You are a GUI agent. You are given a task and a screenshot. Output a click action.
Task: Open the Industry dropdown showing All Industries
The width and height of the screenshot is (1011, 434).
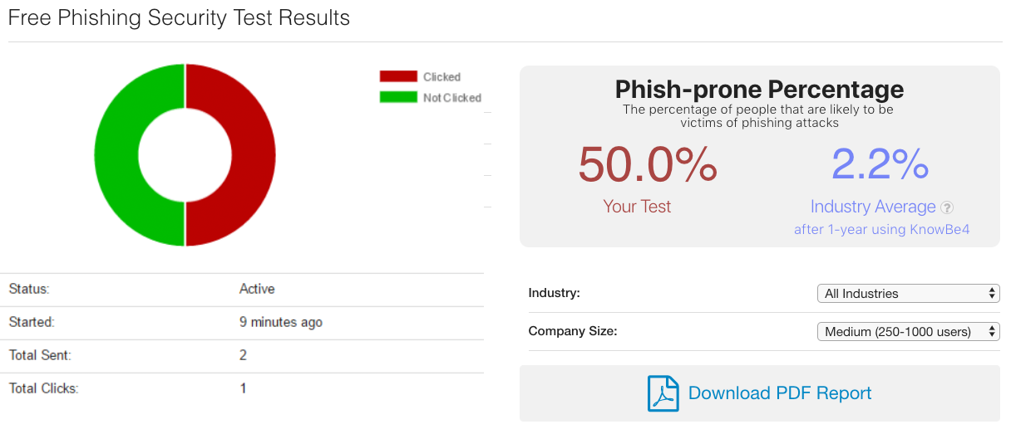click(x=909, y=293)
